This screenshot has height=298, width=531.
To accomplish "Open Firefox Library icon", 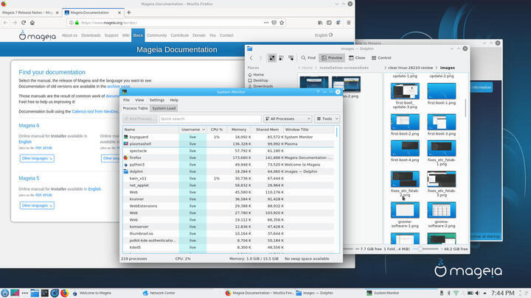I will (320, 23).
